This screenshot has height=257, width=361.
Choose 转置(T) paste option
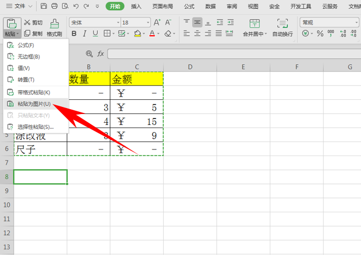click(x=36, y=80)
